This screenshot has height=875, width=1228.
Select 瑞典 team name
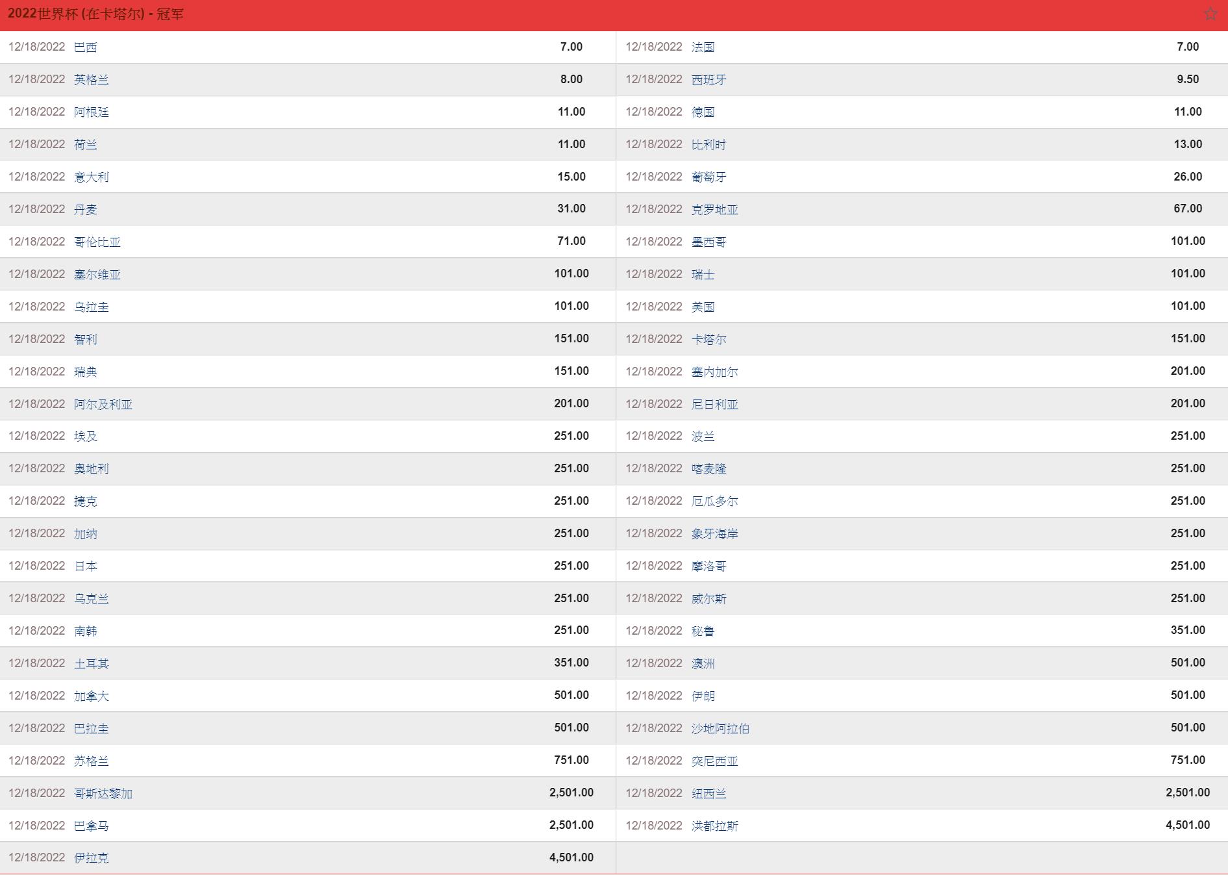pos(86,372)
